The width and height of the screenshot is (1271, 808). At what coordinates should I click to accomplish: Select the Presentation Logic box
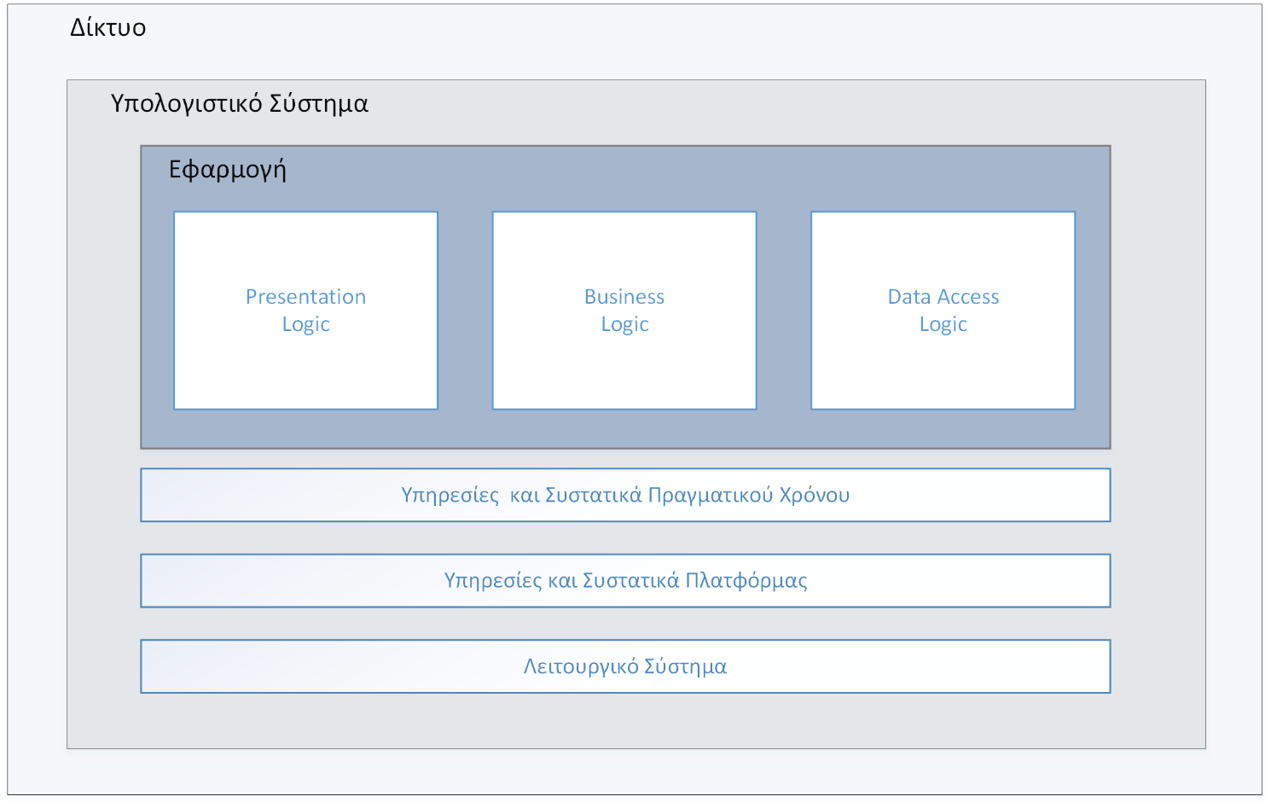point(305,311)
